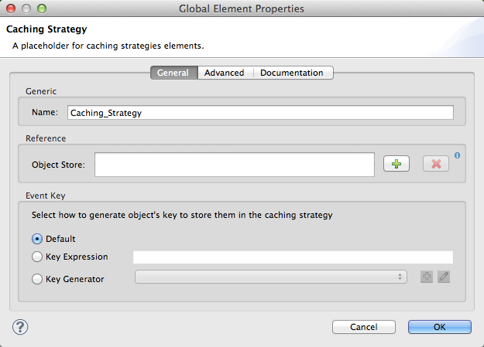Add a new Object Store with the green plus

396,164
